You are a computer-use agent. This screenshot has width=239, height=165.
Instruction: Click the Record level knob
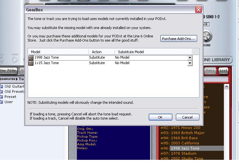coord(207,36)
